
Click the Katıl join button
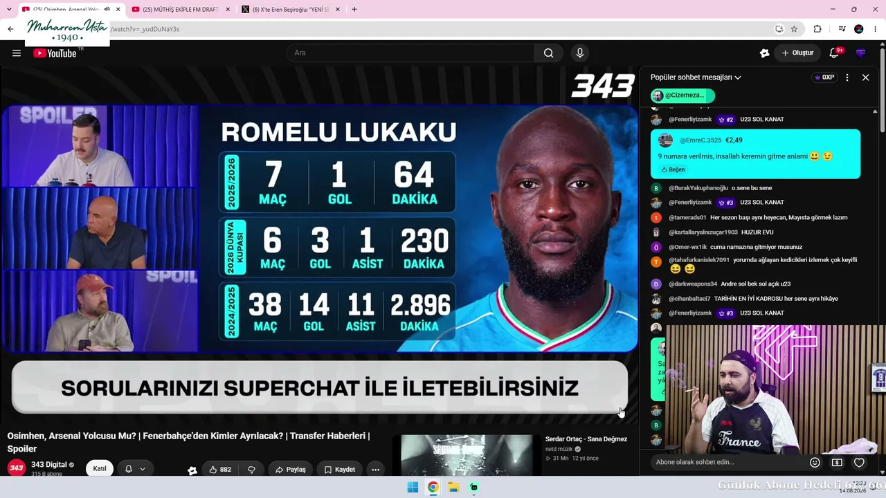click(x=100, y=469)
